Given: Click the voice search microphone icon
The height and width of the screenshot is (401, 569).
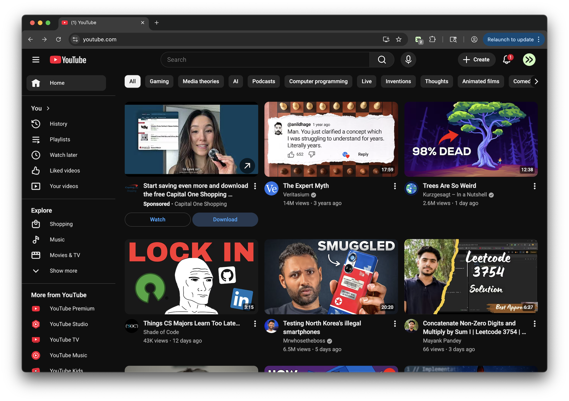Looking at the screenshot, I should [x=408, y=60].
